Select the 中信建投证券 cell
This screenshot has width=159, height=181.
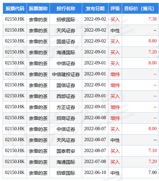pyautogui.click(x=66, y=74)
